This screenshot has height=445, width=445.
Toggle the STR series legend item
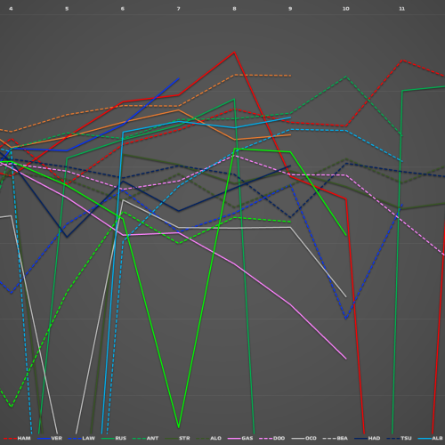pyautogui.click(x=178, y=438)
